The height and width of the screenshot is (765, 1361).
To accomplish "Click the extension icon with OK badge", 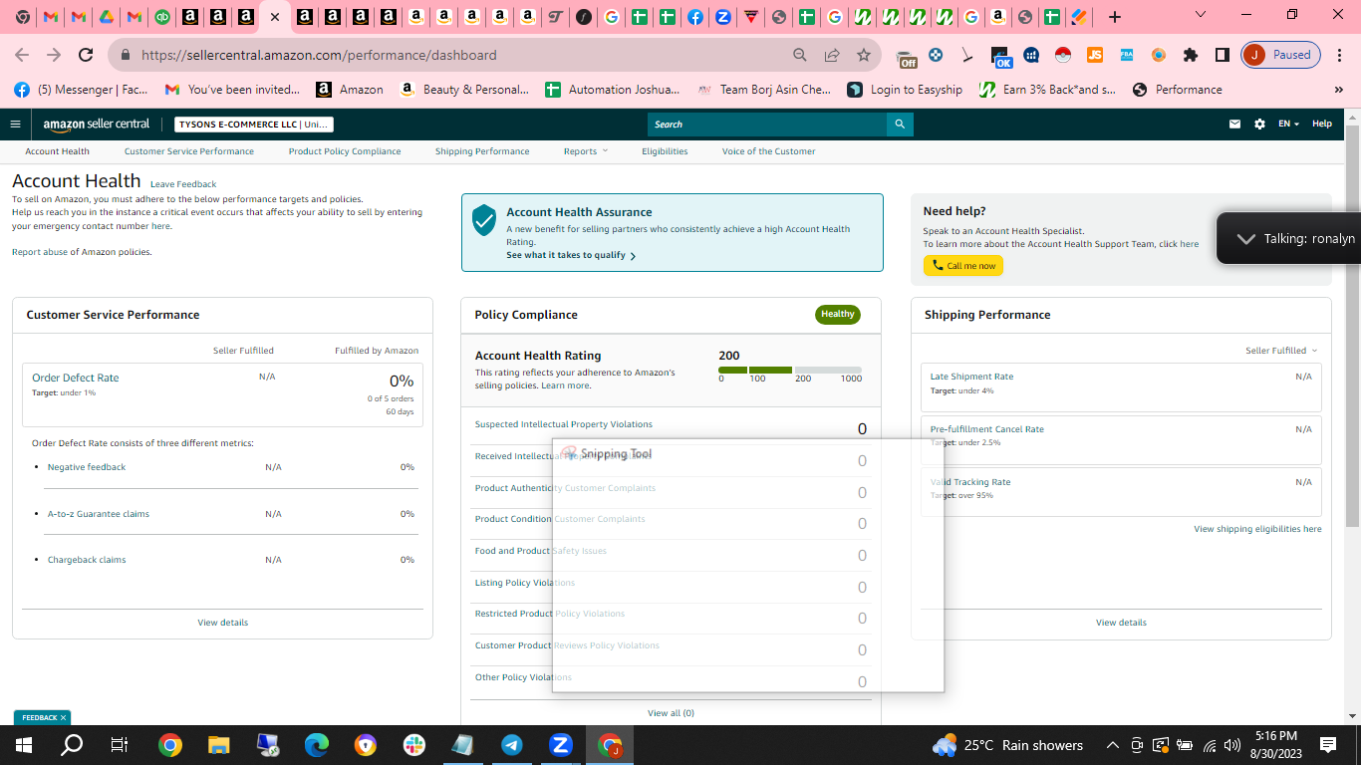I will pos(1000,57).
